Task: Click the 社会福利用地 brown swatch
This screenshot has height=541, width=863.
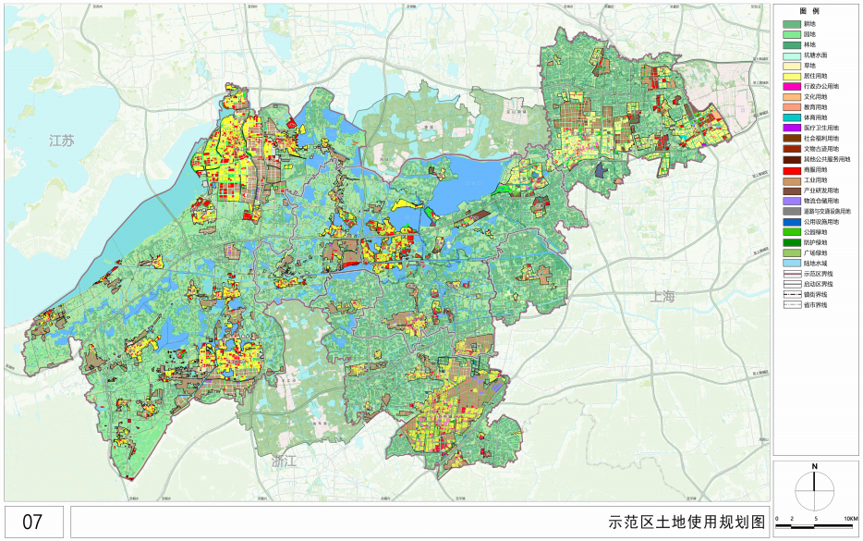Action: (792, 139)
